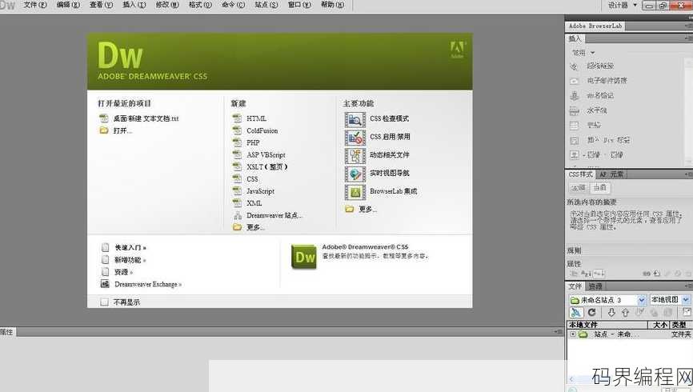693x392 pixels.
Task: Open the CSS 启用/禁用 feature icon
Action: [x=355, y=138]
